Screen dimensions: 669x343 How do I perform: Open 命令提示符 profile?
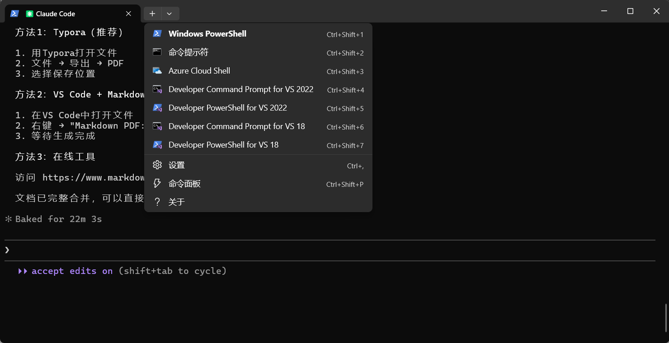258,52
